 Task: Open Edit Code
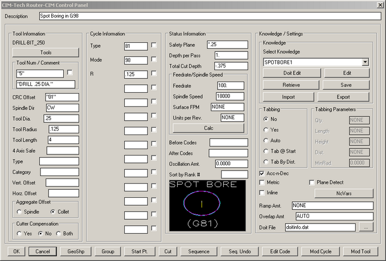click(x=280, y=251)
